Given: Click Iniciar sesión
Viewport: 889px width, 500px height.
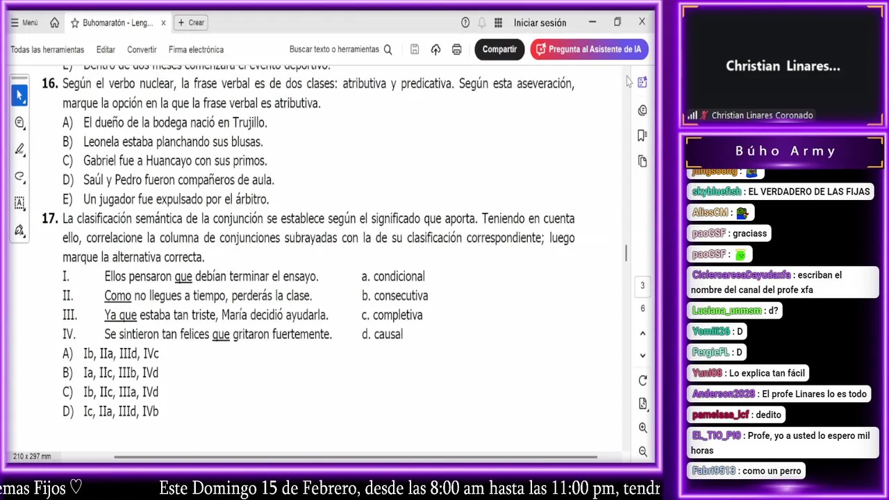Looking at the screenshot, I should [540, 23].
